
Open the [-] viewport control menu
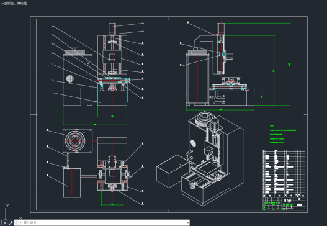tap(2, 3)
